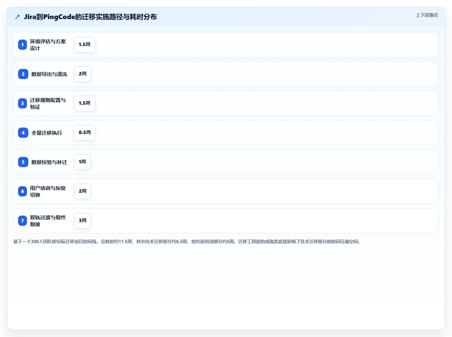Click step number 6 badge
Screen dimensions: 452x337
click(x=23, y=191)
